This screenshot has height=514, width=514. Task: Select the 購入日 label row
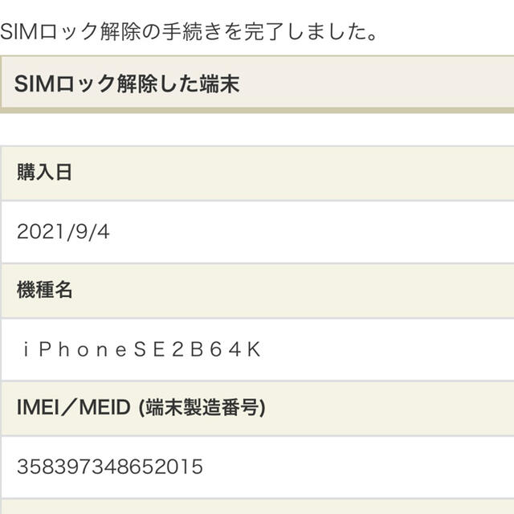click(x=257, y=173)
